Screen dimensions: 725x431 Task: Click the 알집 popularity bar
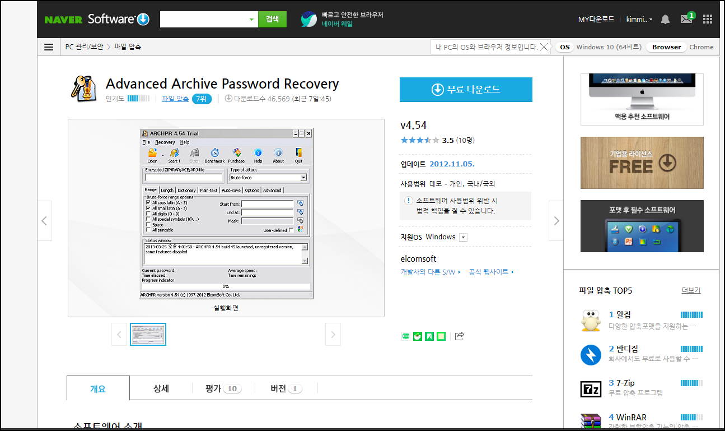[x=691, y=315]
